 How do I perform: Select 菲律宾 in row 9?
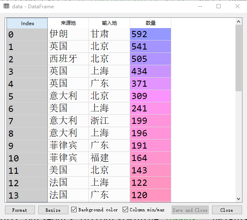pos(68,145)
